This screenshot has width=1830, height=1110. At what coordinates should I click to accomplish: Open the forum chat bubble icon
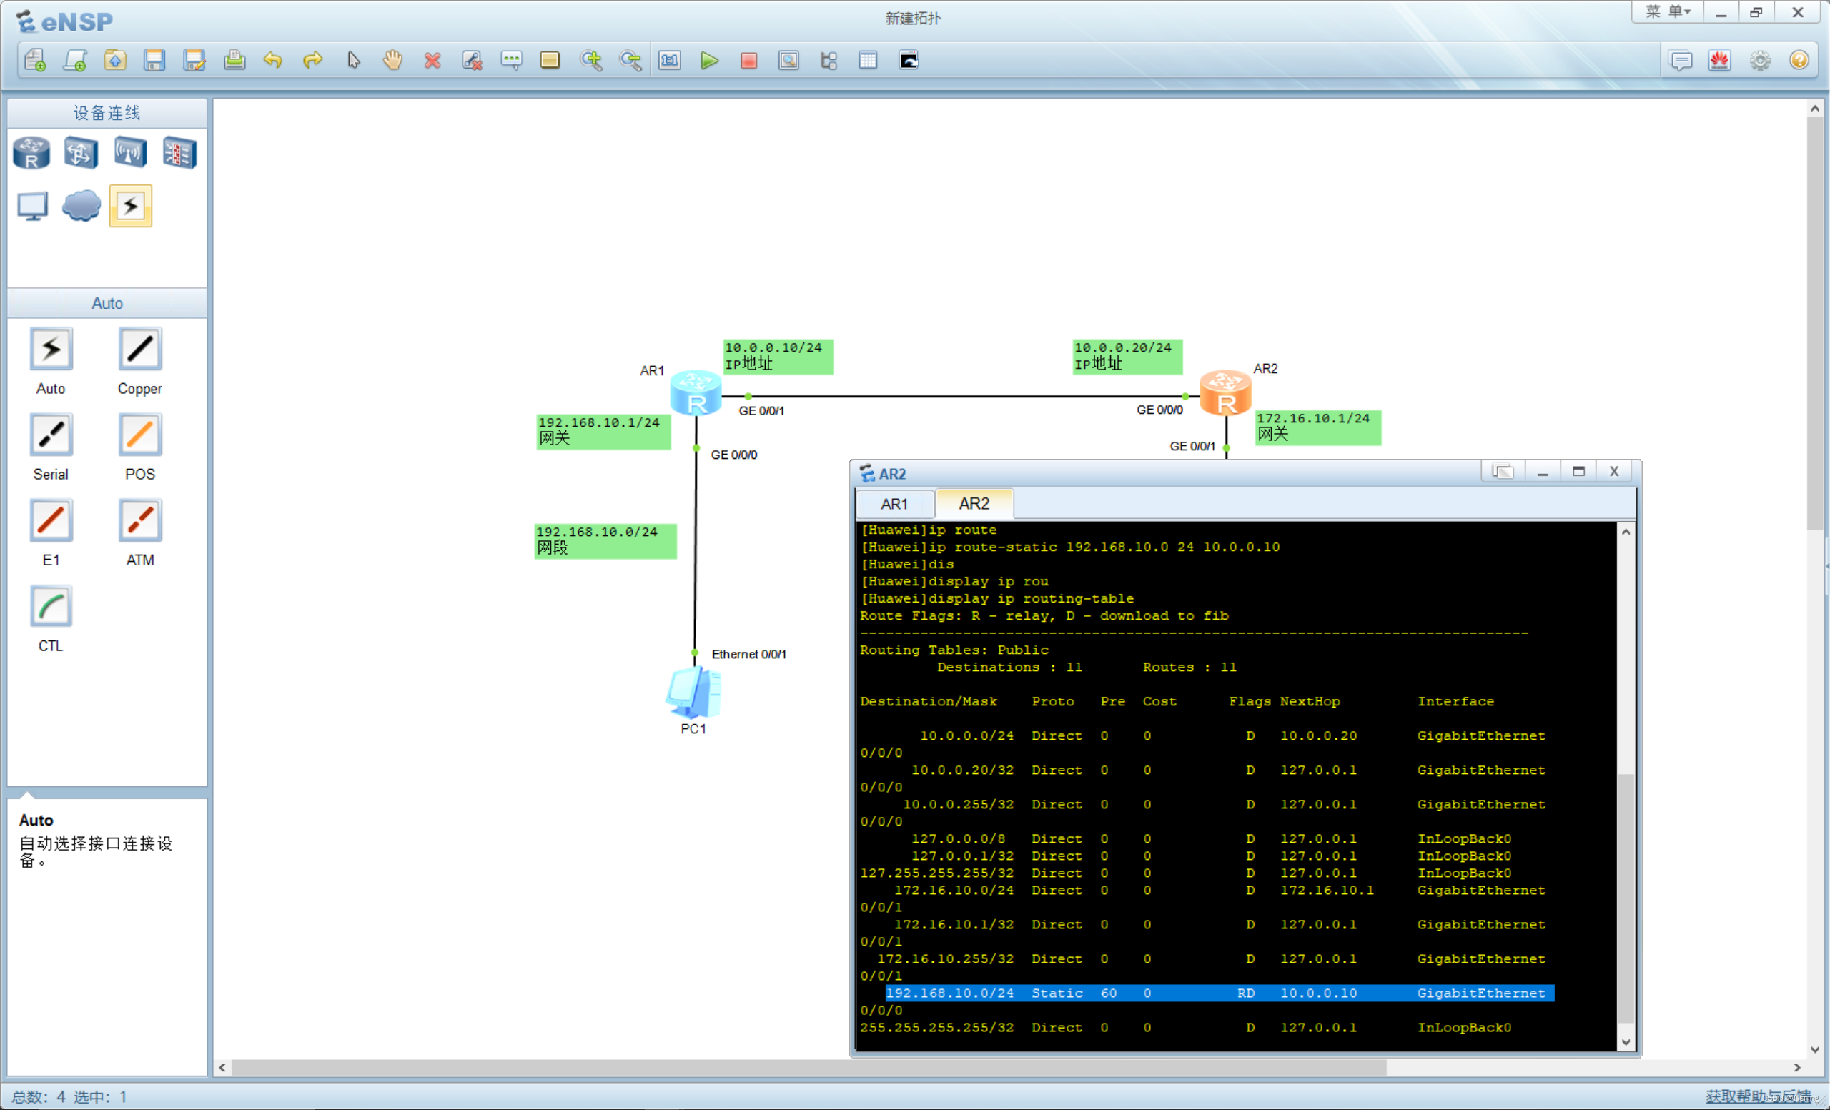click(x=1680, y=60)
